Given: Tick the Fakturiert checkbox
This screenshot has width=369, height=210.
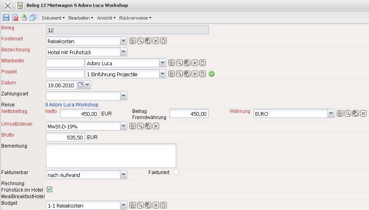Looking at the screenshot, I should tap(176, 172).
